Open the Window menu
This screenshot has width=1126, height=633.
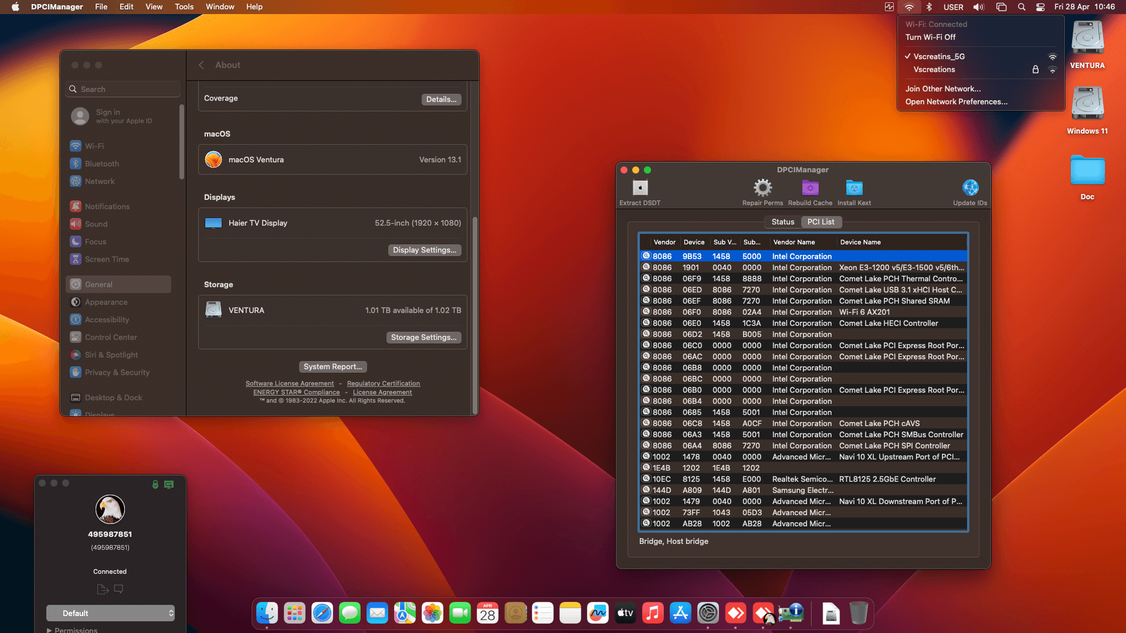click(x=220, y=7)
